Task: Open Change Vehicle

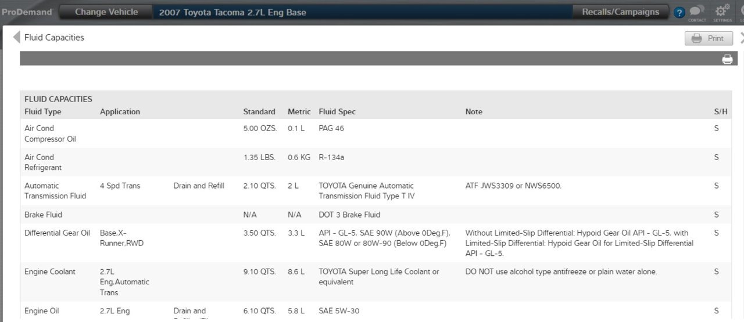Action: tap(106, 12)
